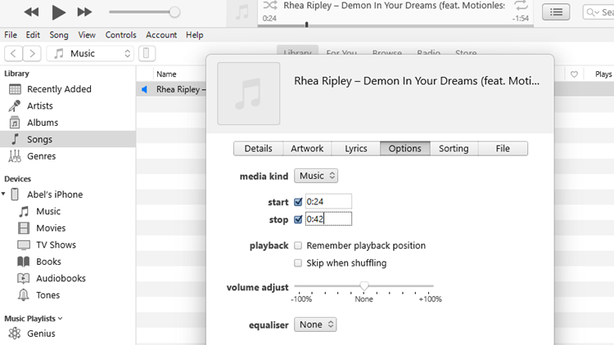Collapse the Abel's iPhone device tree

point(3,194)
